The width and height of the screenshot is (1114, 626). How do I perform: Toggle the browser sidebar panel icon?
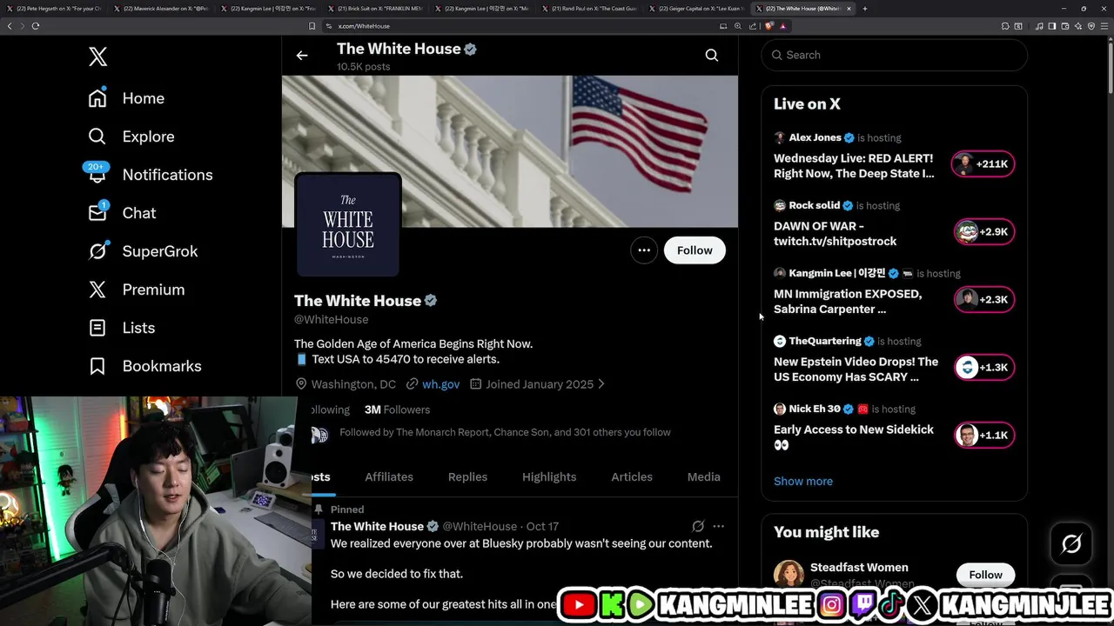[1052, 26]
